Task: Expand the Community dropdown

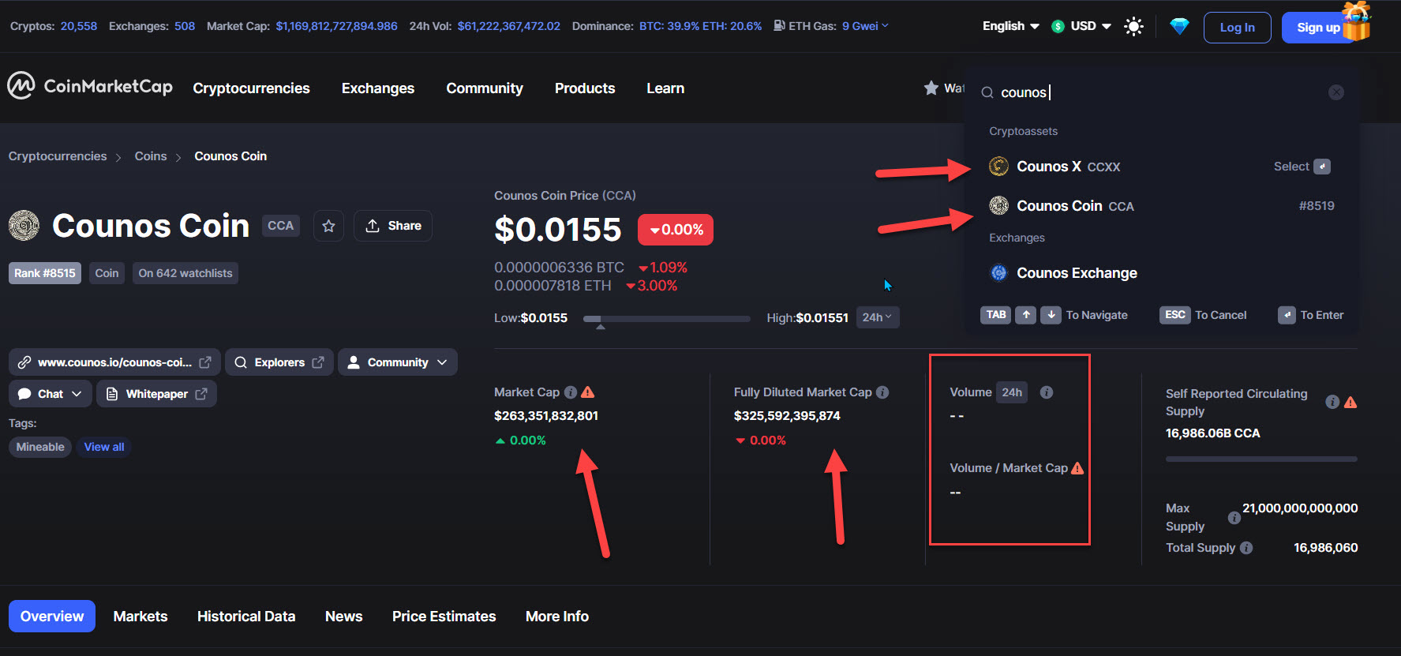Action: [398, 362]
